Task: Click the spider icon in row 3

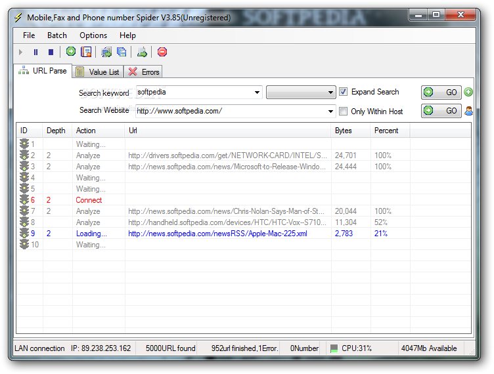Action: coord(24,167)
